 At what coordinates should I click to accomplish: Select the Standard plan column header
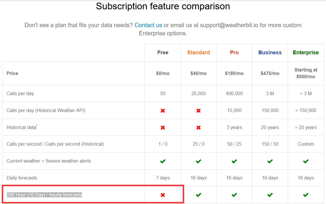(x=199, y=53)
